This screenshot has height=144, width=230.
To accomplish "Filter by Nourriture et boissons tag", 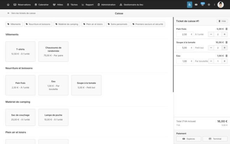I will [38, 24].
